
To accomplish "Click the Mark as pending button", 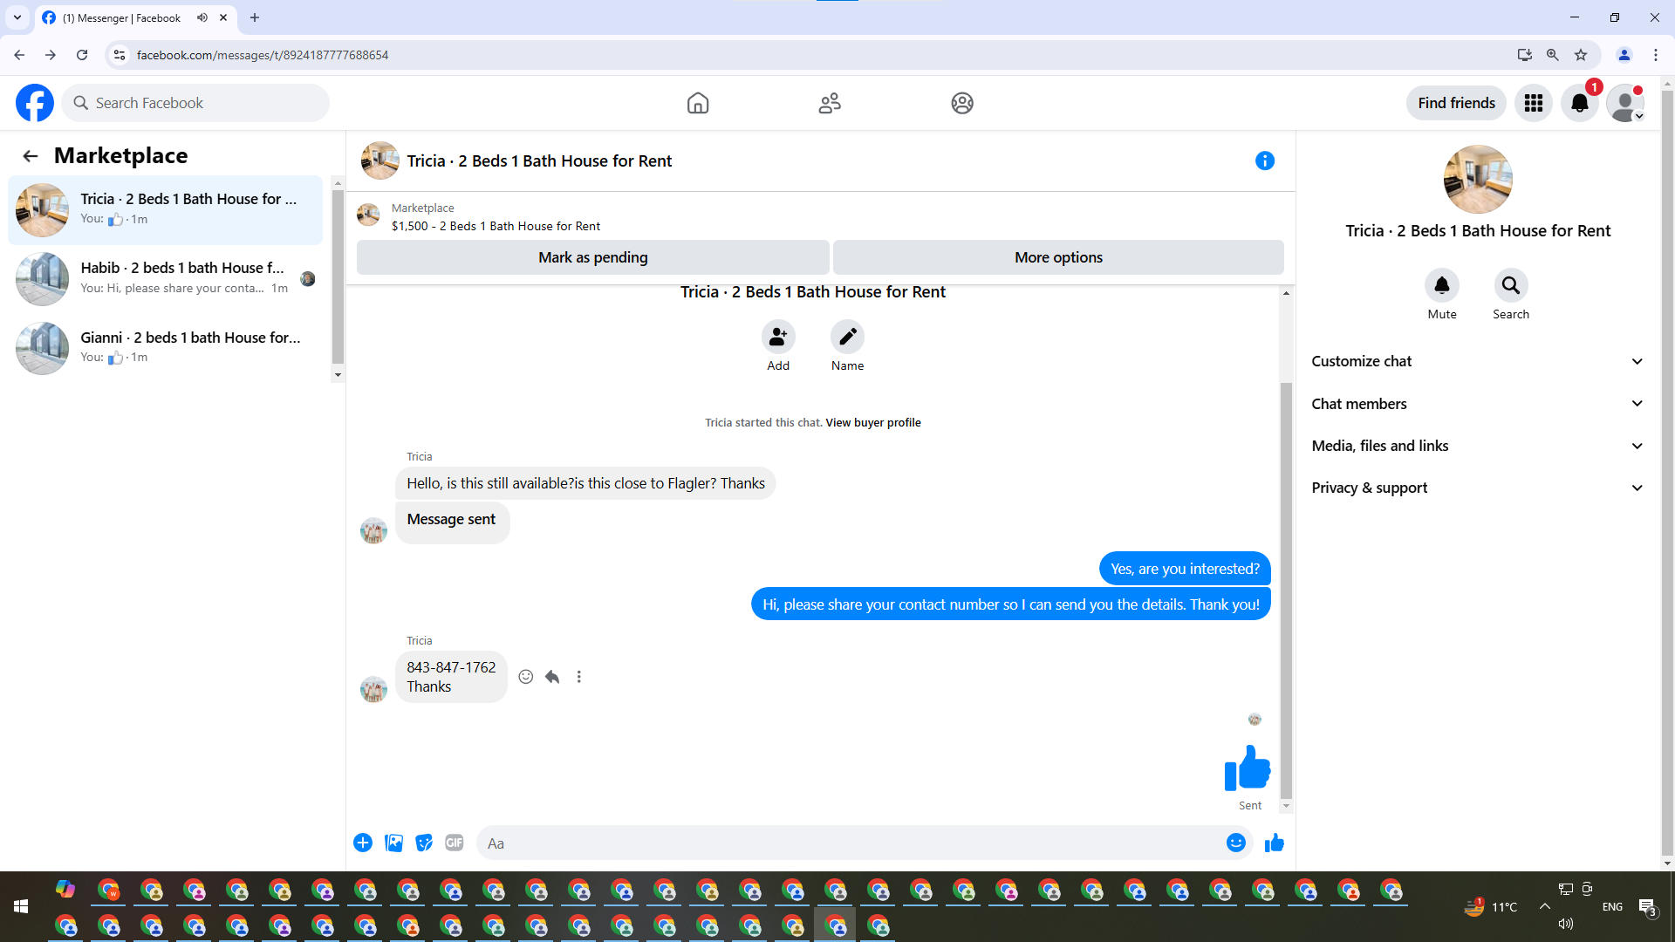I will 592,257.
